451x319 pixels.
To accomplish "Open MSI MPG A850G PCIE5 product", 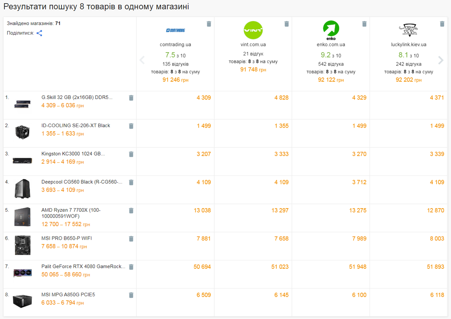I will click(68, 295).
